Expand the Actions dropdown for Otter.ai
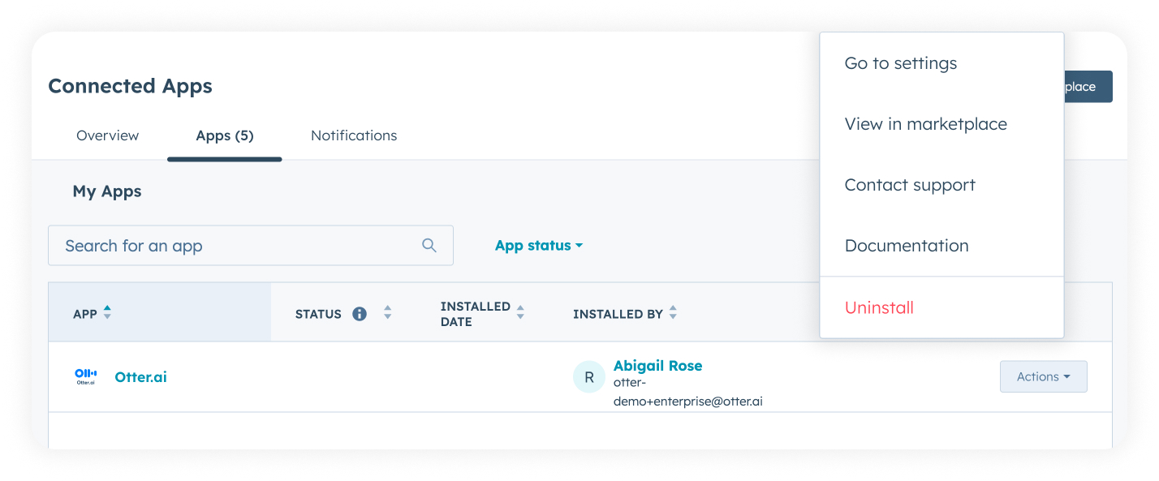 1043,376
